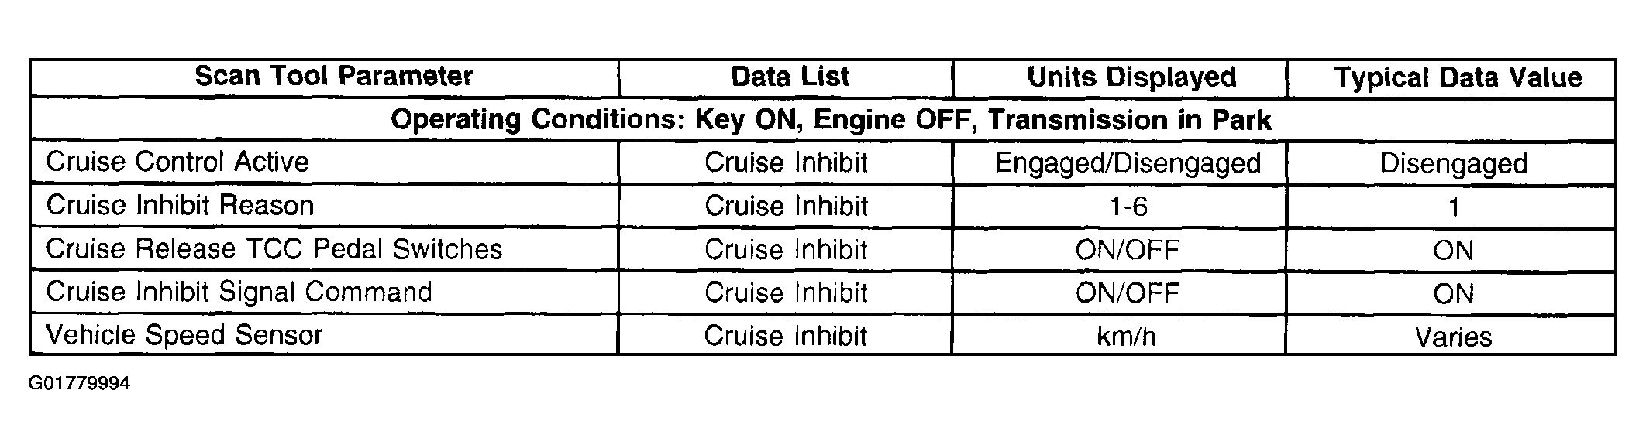Click the km/h units cell
1646x448 pixels.
(x=1127, y=337)
